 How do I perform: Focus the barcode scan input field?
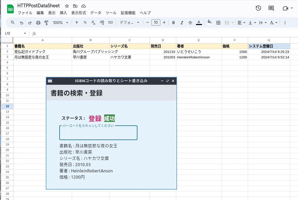click(x=98, y=133)
